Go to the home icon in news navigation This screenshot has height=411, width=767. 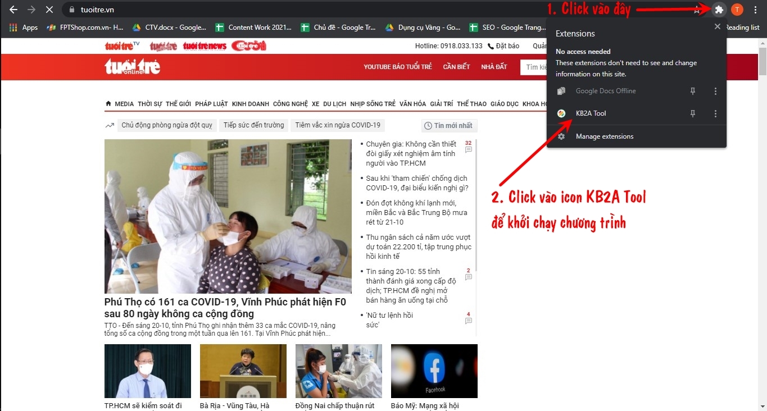pyautogui.click(x=108, y=104)
